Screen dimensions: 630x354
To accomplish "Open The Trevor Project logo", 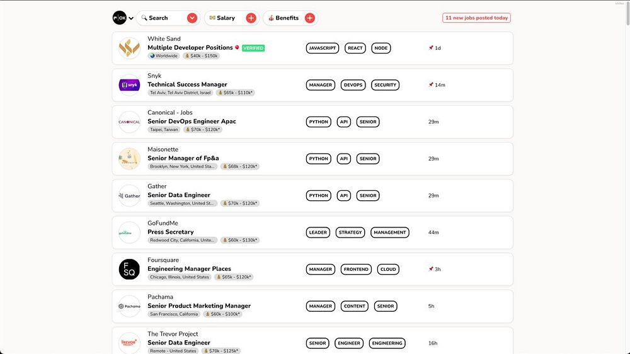I will (129, 343).
